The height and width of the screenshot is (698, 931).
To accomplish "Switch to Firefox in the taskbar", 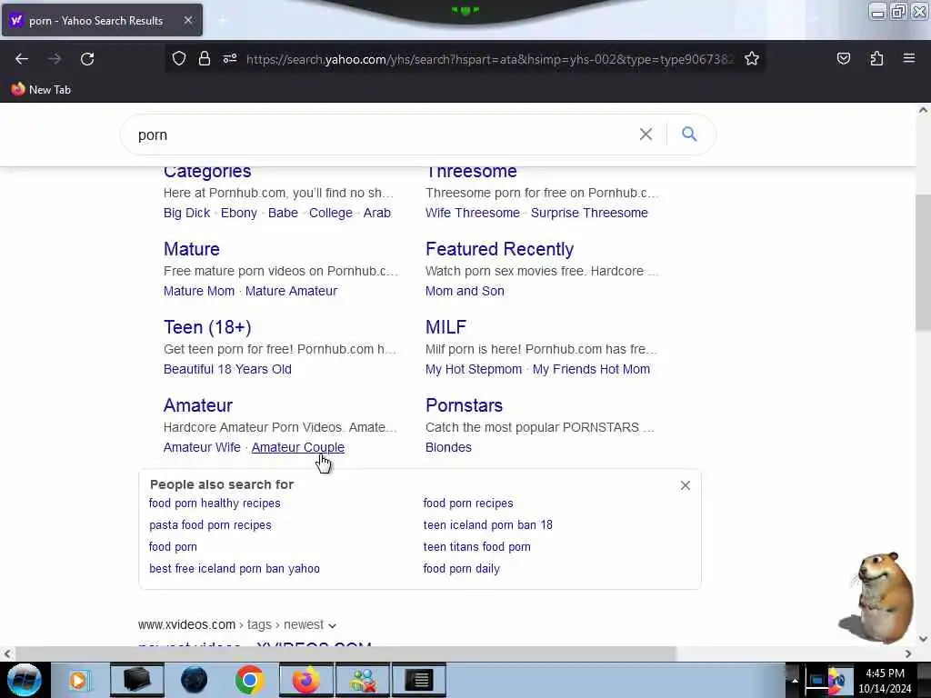I will click(x=305, y=680).
